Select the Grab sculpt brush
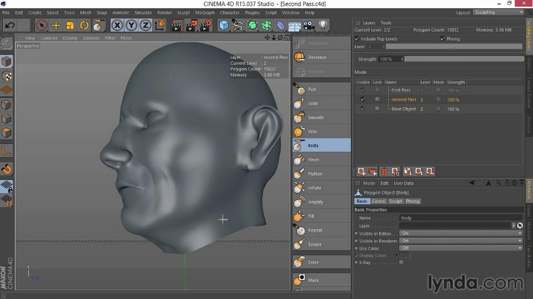The width and height of the screenshot is (533, 299). coord(312,104)
